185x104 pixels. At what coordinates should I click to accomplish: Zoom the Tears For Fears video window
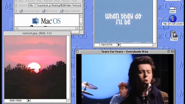pyautogui.click(x=169, y=51)
